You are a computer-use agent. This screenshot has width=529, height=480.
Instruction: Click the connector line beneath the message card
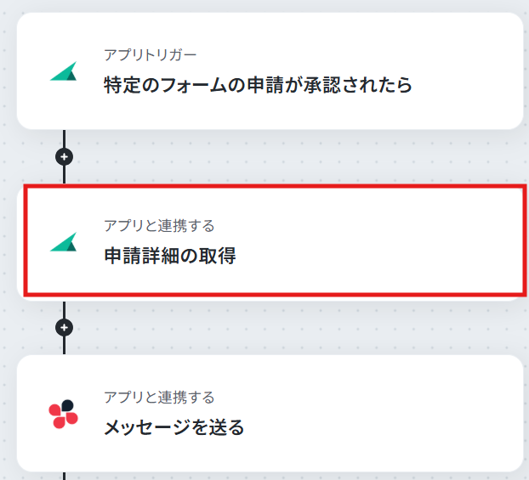(x=64, y=476)
